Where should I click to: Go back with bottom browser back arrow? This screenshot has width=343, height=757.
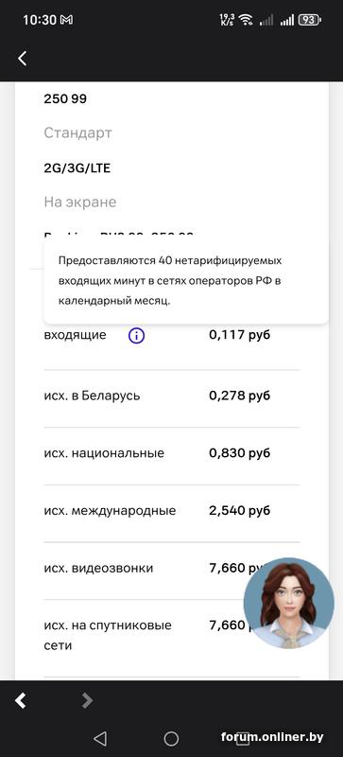20,700
